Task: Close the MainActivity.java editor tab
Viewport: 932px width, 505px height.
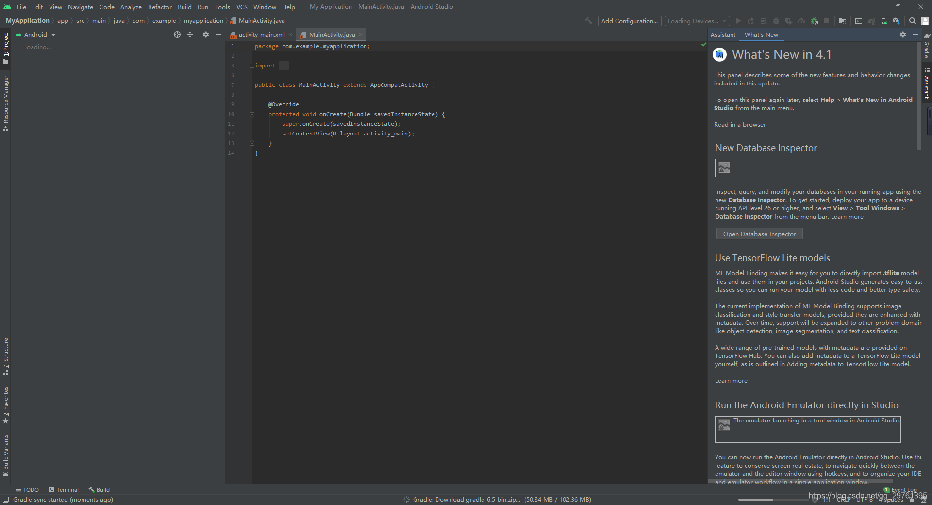Action: (361, 34)
